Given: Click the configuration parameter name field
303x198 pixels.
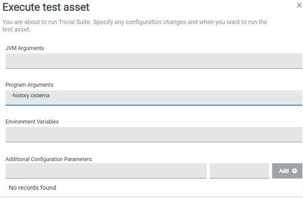Looking at the screenshot, I should [106, 171].
